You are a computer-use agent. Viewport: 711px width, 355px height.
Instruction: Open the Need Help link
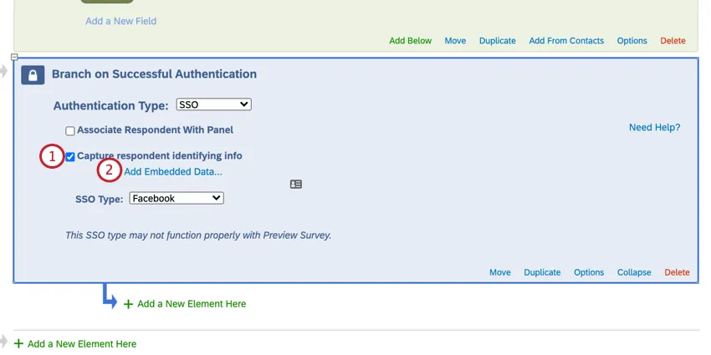[x=654, y=128]
